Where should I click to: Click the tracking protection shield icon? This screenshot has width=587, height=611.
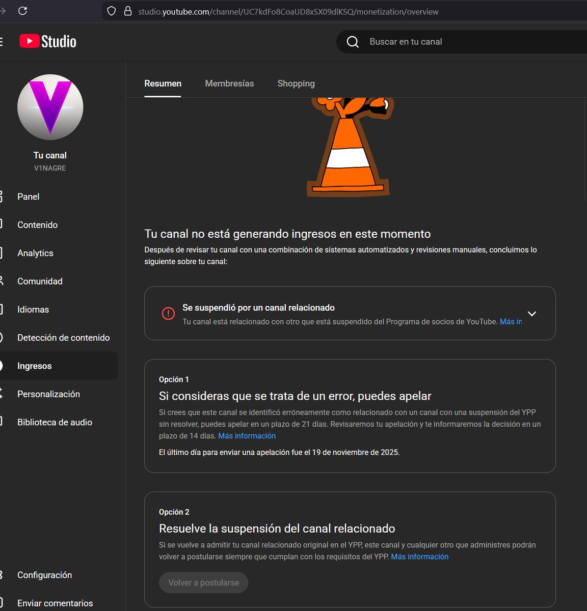tap(111, 11)
